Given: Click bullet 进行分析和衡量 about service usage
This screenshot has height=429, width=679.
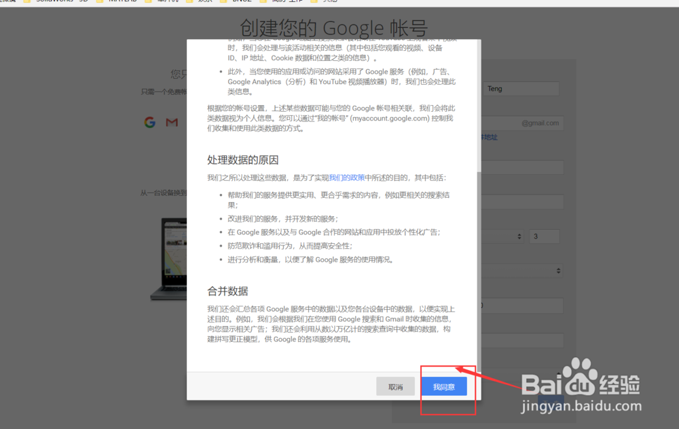Looking at the screenshot, I should click(x=310, y=260).
